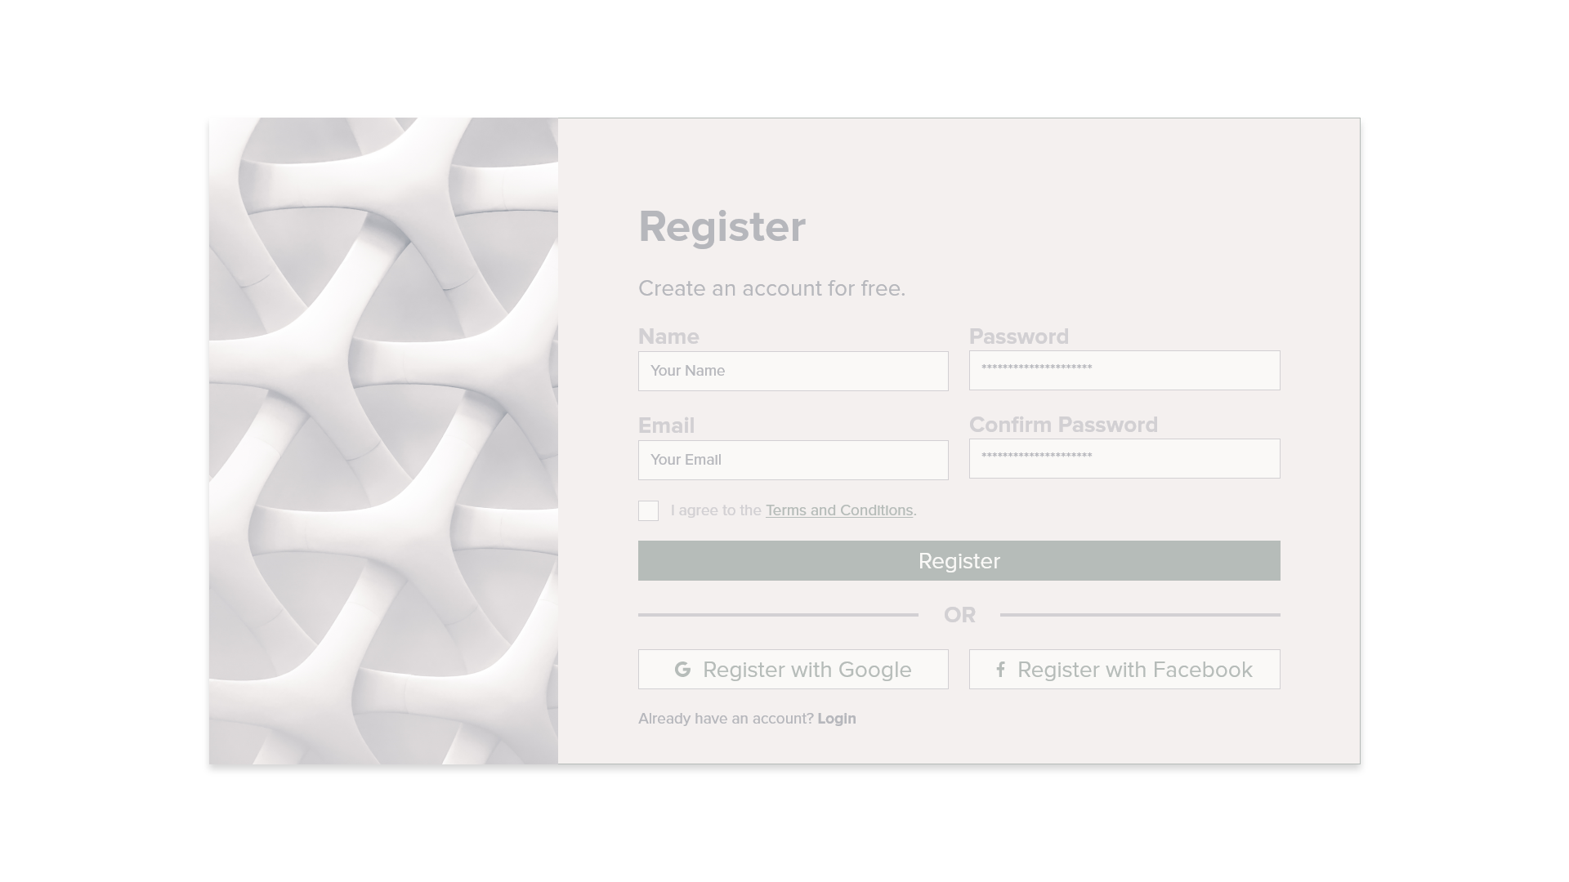This screenshot has height=882, width=1569.
Task: Click the "Create an account for free" subtitle
Action: click(x=771, y=287)
